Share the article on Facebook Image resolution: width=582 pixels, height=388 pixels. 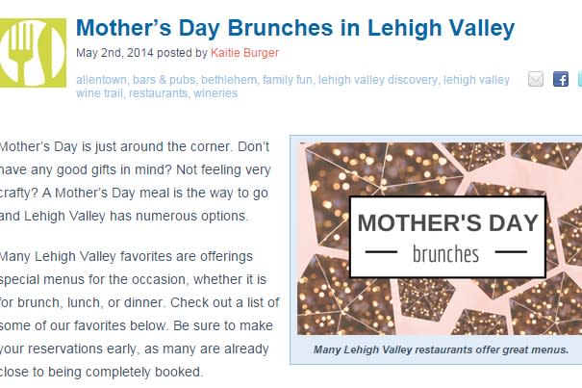coord(561,79)
